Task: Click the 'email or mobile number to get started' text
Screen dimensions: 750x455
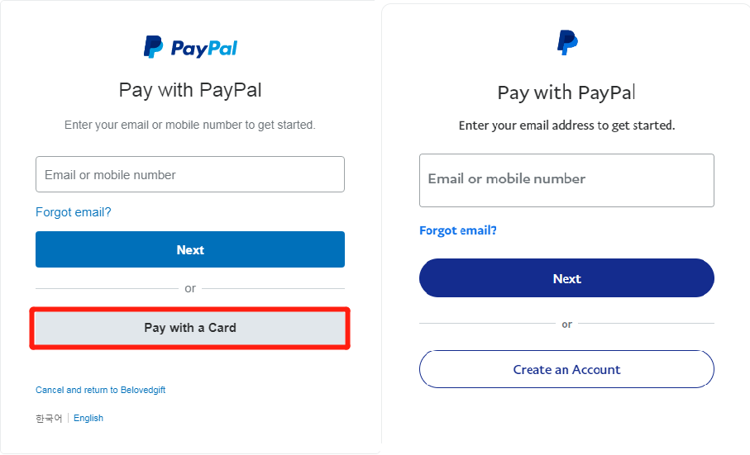Action: pyautogui.click(x=190, y=125)
